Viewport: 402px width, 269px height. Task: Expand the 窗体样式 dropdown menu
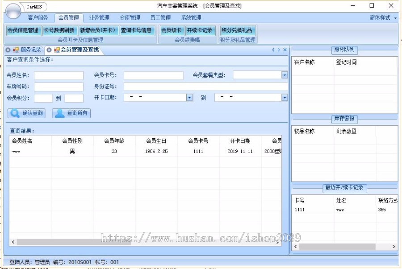click(x=383, y=18)
